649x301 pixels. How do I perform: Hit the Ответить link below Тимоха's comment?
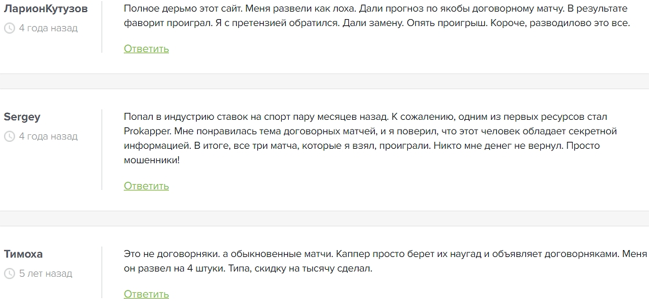point(146,294)
